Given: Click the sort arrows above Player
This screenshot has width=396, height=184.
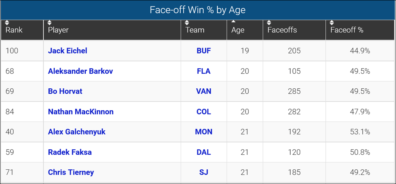Looking at the screenshot, I should [50, 23].
